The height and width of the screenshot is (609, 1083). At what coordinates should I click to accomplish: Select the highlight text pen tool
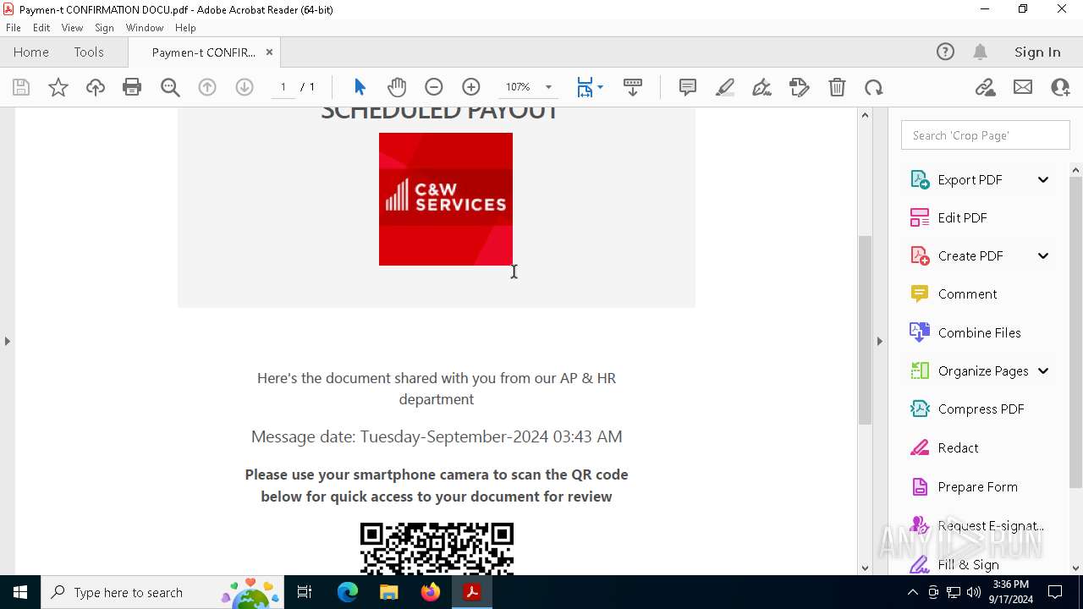tap(725, 87)
